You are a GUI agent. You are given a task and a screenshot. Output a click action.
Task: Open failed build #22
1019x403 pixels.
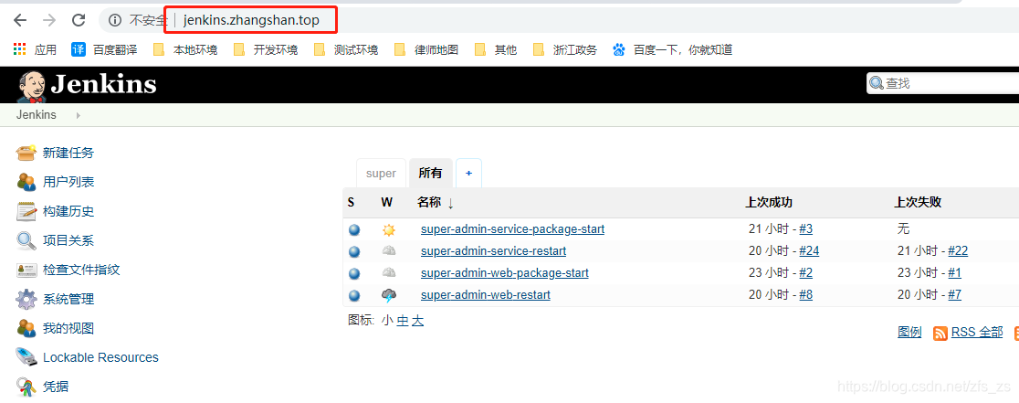coord(958,251)
